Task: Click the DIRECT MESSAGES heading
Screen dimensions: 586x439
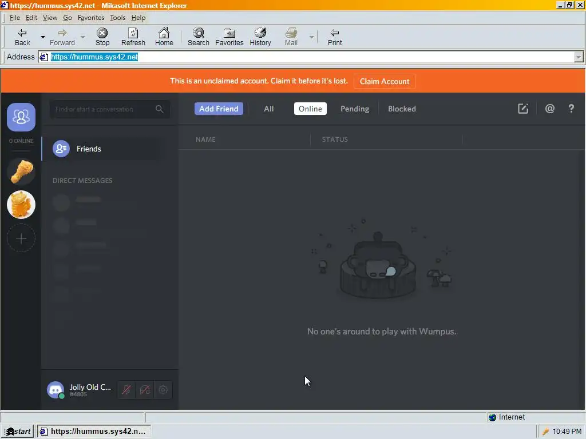Action: coord(82,181)
